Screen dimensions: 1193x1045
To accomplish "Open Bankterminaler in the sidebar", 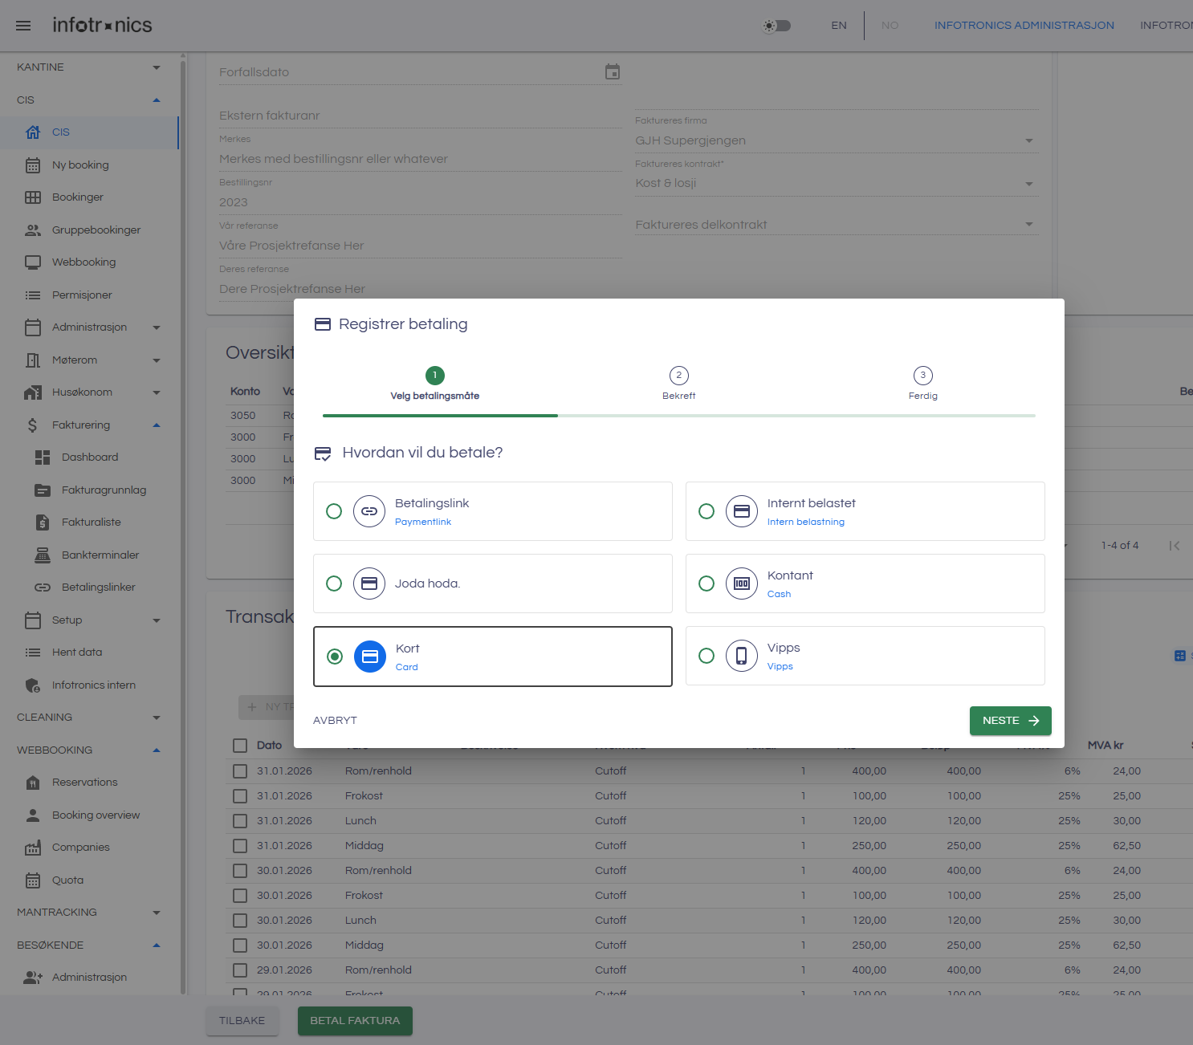I will (x=100, y=555).
